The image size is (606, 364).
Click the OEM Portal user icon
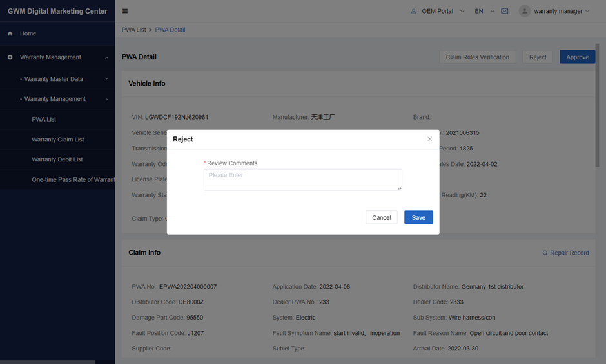point(413,11)
